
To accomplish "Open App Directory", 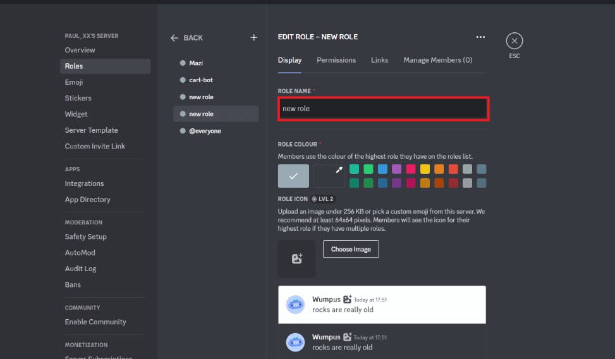I will [105, 199].
